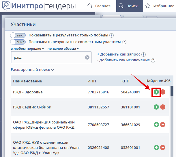
Task: Click the 'ИНН' column header
Action: point(92,81)
